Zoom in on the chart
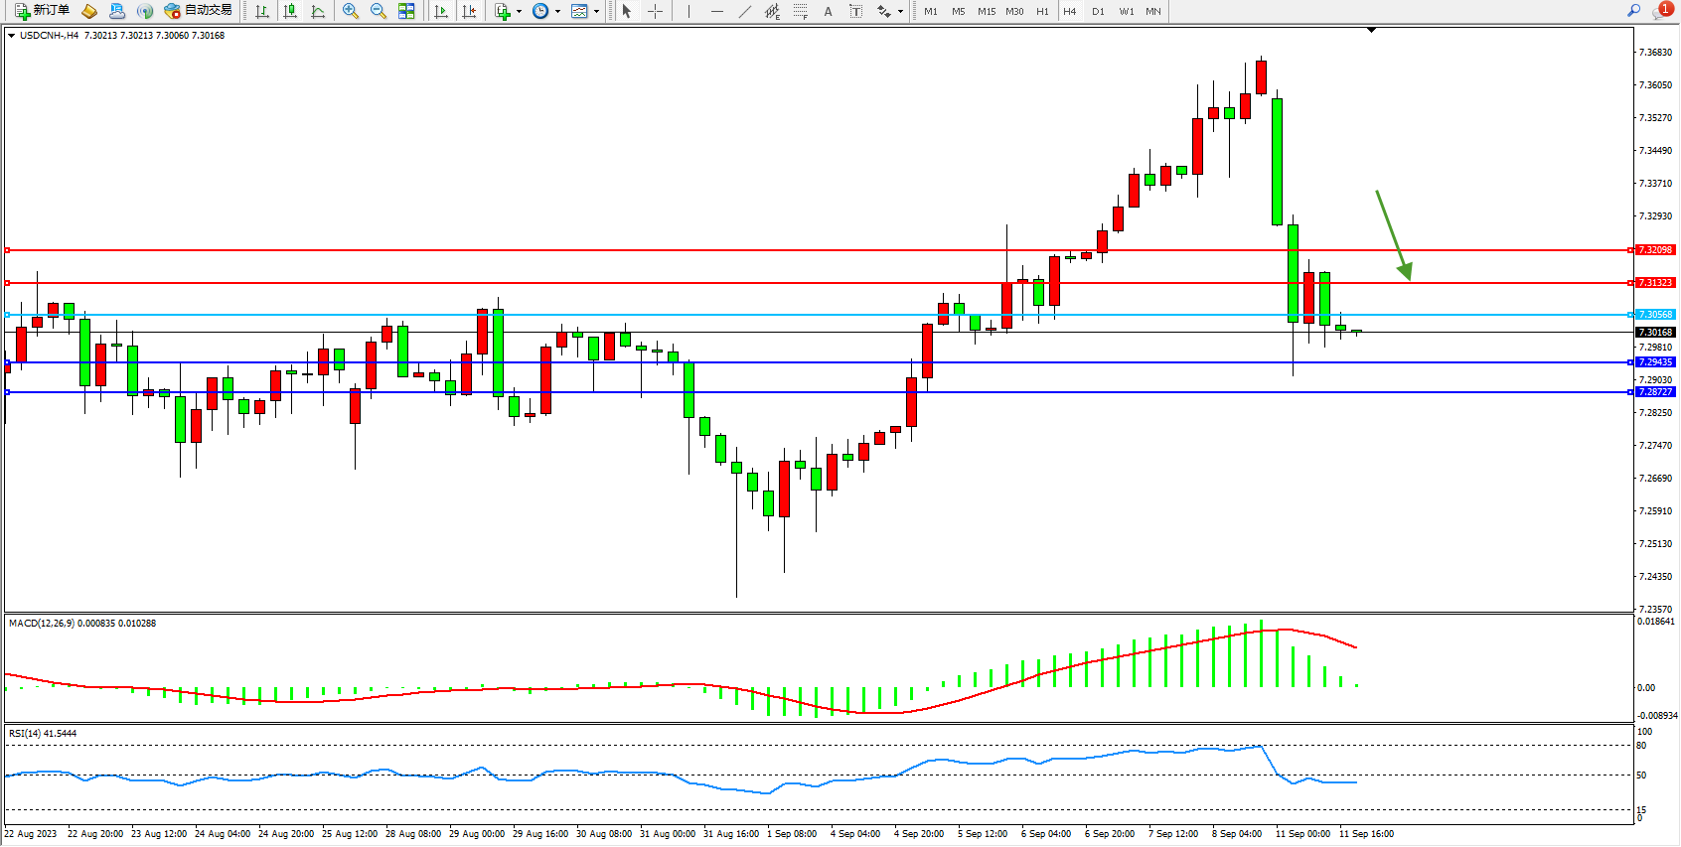 tap(351, 11)
